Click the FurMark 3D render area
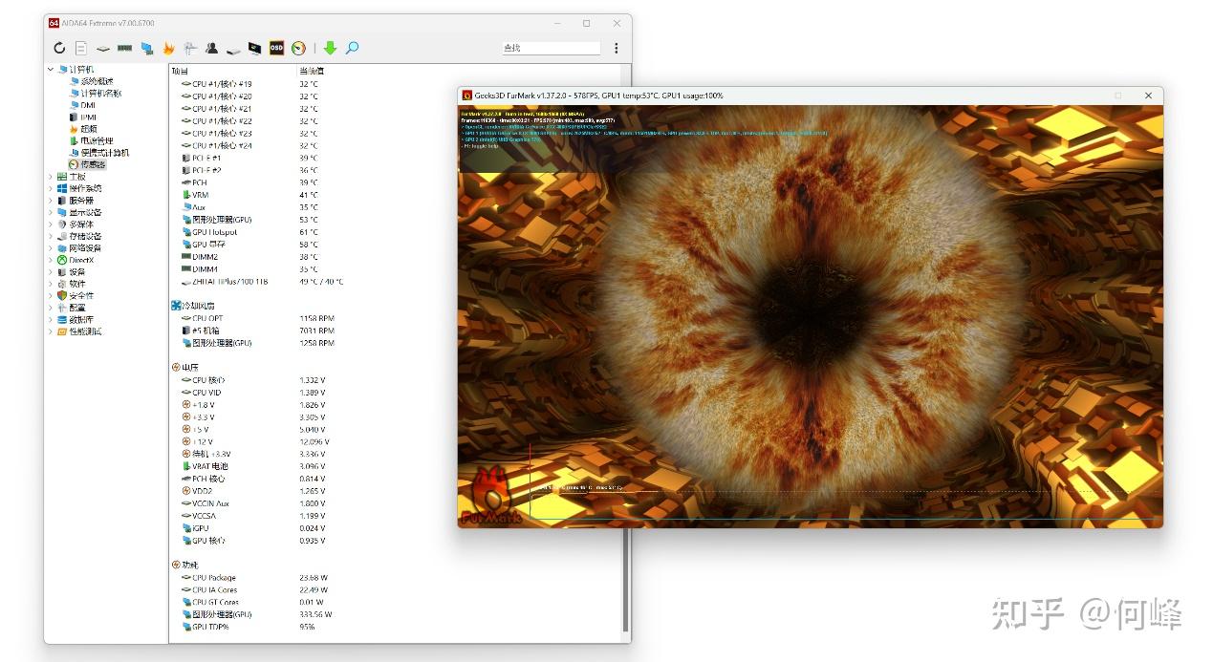 coord(811,316)
